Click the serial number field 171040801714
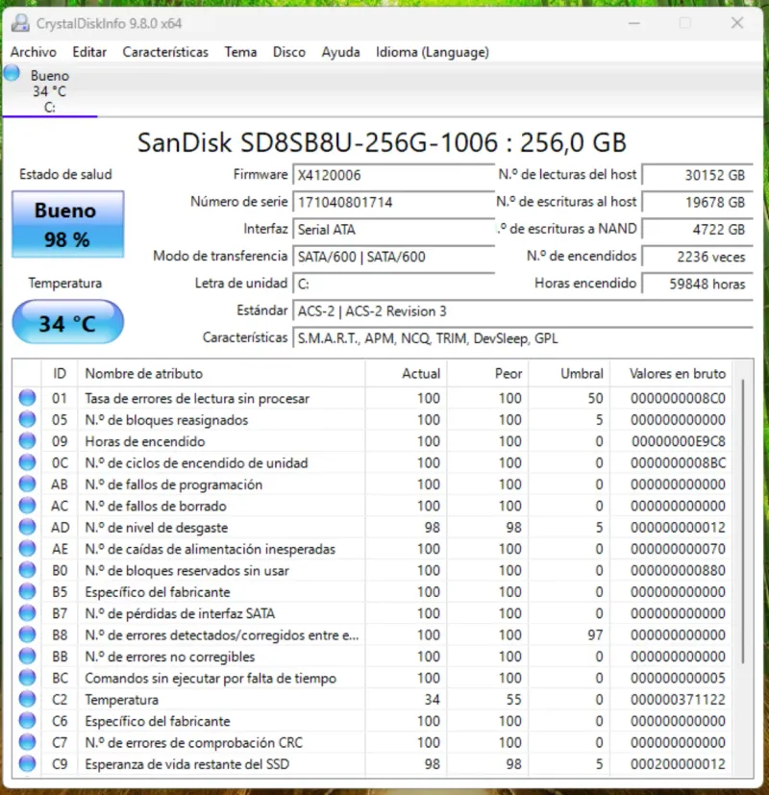The width and height of the screenshot is (769, 795). tap(393, 202)
